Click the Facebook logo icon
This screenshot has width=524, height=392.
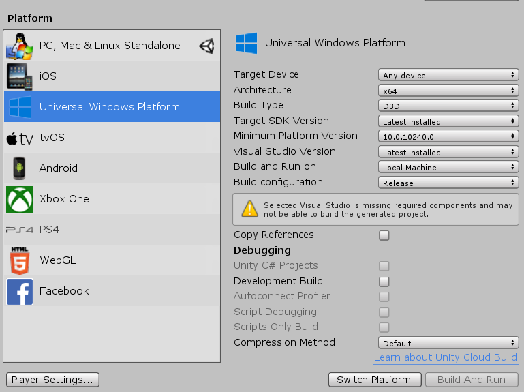[20, 291]
